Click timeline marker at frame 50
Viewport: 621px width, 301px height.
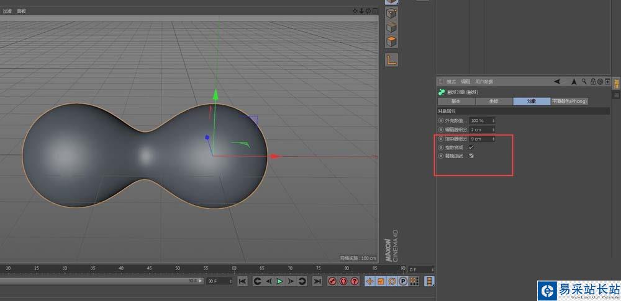(177, 268)
